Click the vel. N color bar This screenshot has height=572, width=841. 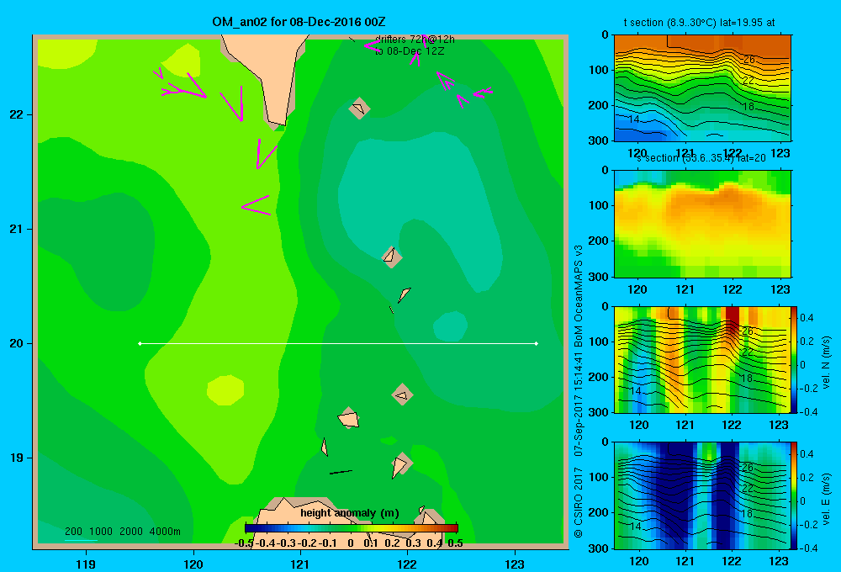coord(795,359)
